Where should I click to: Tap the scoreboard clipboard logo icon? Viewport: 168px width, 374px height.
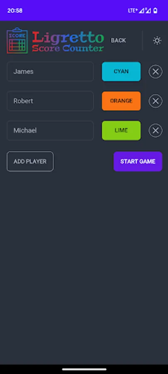tap(17, 41)
